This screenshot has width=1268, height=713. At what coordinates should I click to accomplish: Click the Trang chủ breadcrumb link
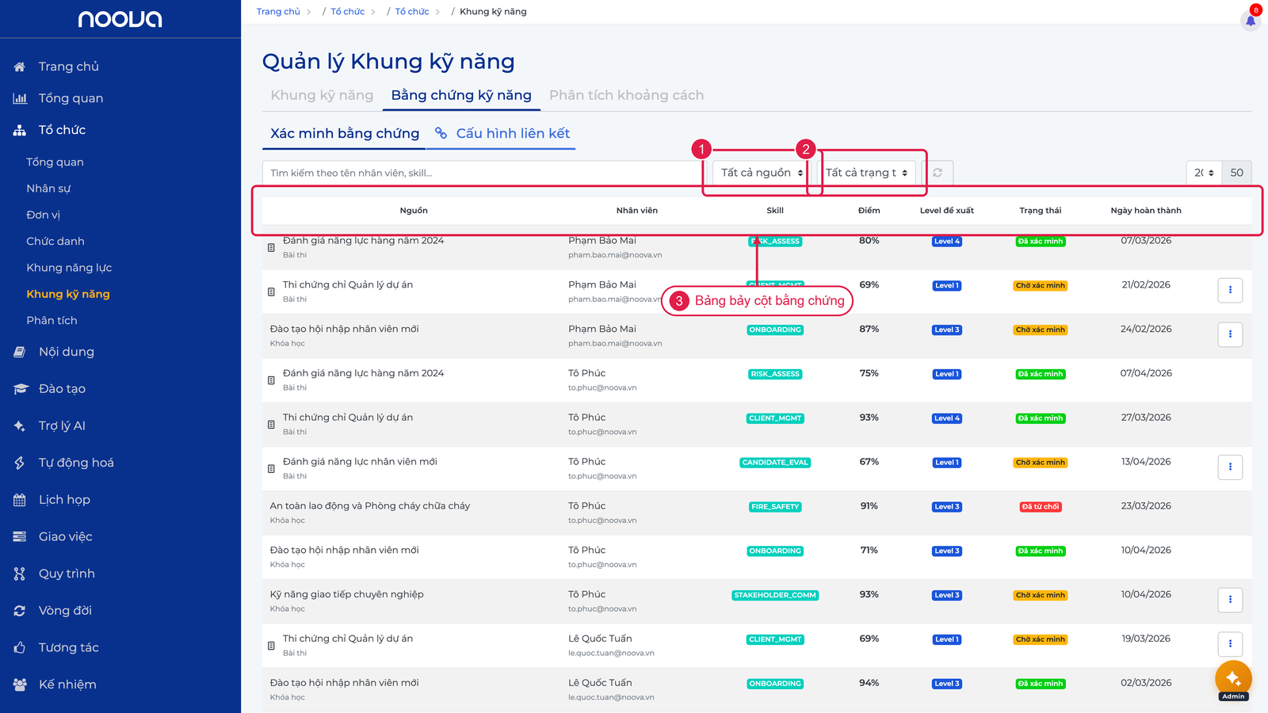(278, 12)
